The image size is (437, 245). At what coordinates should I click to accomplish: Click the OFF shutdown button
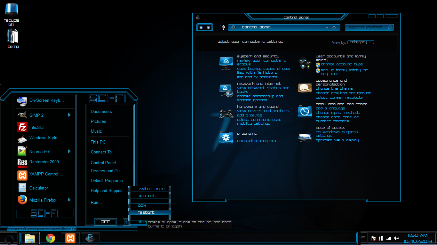click(x=106, y=222)
